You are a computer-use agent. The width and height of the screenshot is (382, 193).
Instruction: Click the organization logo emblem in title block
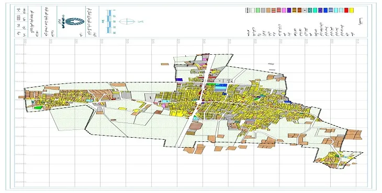75,21
